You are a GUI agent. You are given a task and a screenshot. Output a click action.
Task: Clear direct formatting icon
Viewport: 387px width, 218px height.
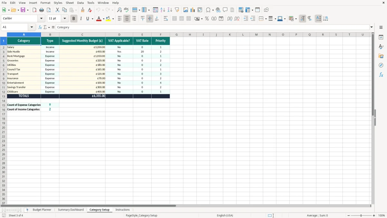coord(90,10)
